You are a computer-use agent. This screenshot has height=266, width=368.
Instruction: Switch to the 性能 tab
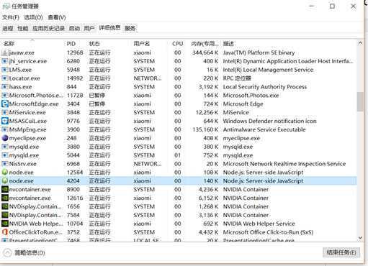coord(23,28)
